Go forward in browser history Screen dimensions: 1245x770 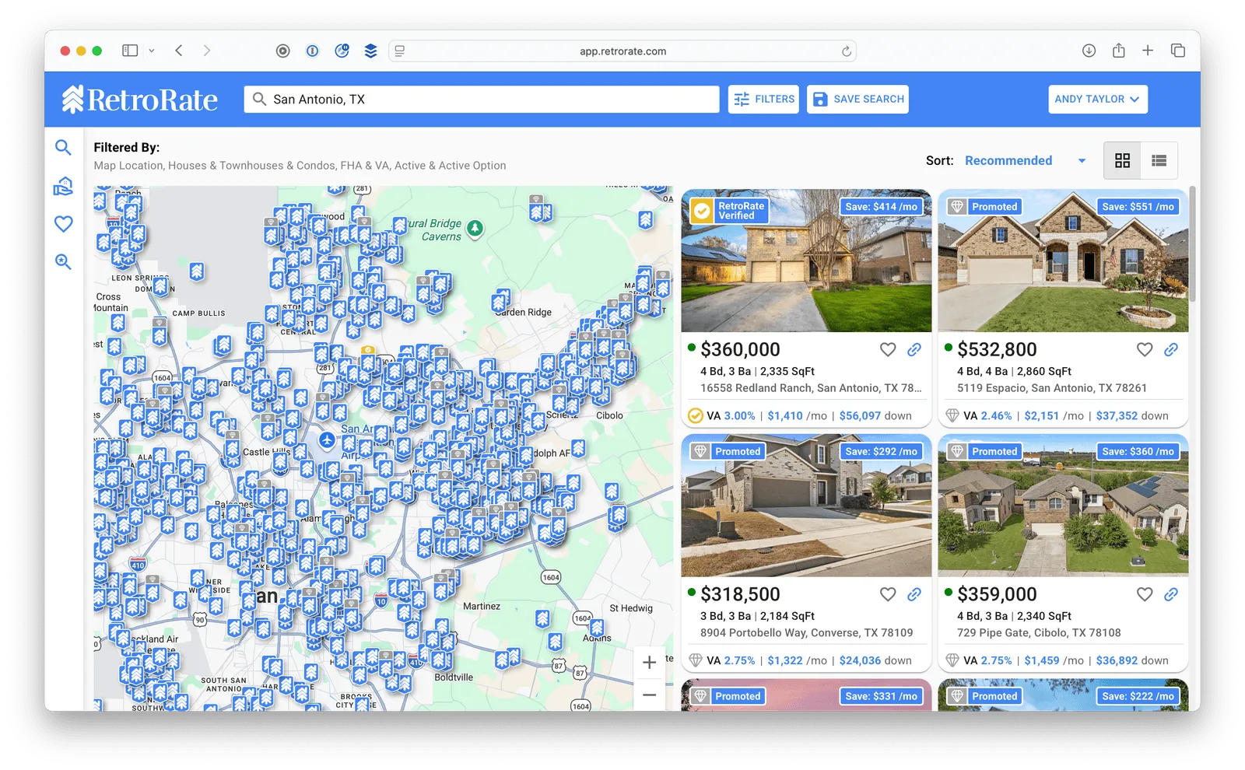(x=206, y=51)
